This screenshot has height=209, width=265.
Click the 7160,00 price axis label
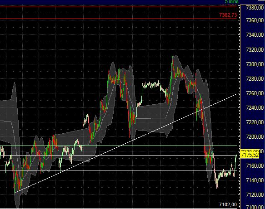(x=255, y=166)
